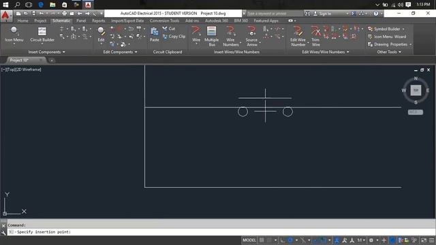Expand the Edit Components panel
Screen dimensions: 436x245
120,52
